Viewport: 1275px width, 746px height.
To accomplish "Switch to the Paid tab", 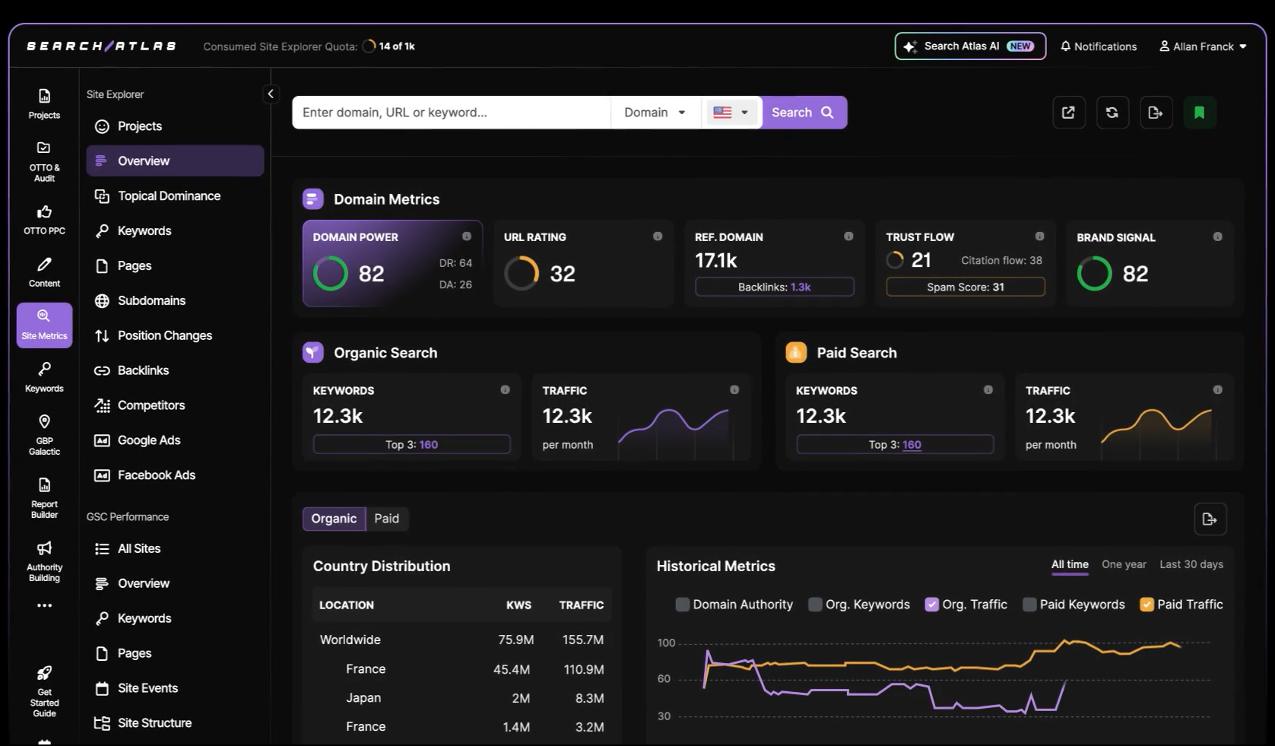I will tap(386, 519).
